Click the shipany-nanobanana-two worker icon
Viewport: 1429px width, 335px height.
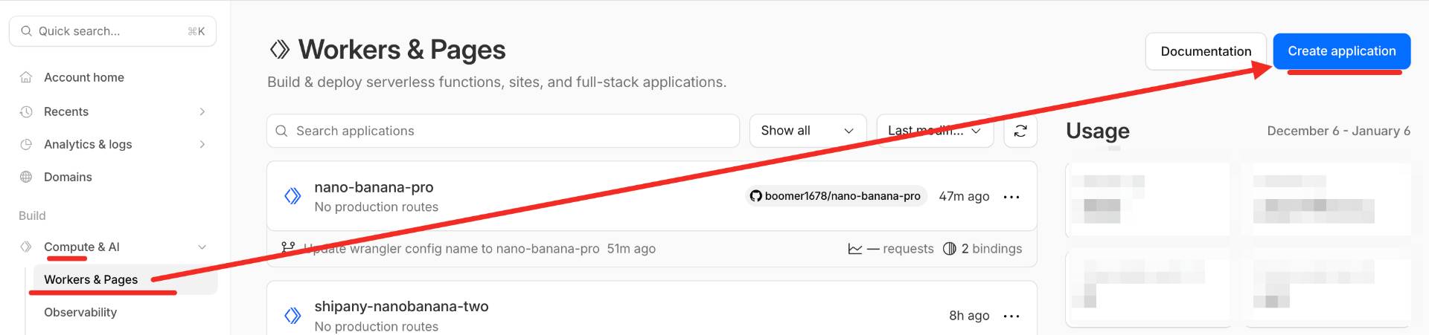pyautogui.click(x=292, y=316)
